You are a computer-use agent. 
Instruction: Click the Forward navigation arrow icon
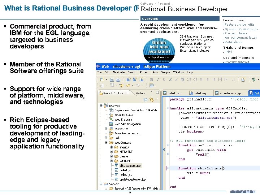click(138, 85)
